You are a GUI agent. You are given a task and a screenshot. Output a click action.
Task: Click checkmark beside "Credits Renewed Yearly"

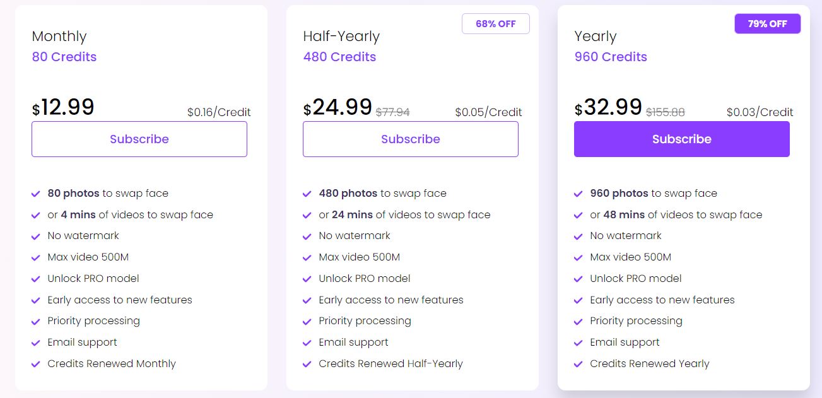[578, 364]
